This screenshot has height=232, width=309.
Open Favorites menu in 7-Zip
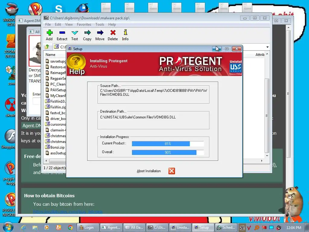(x=84, y=24)
